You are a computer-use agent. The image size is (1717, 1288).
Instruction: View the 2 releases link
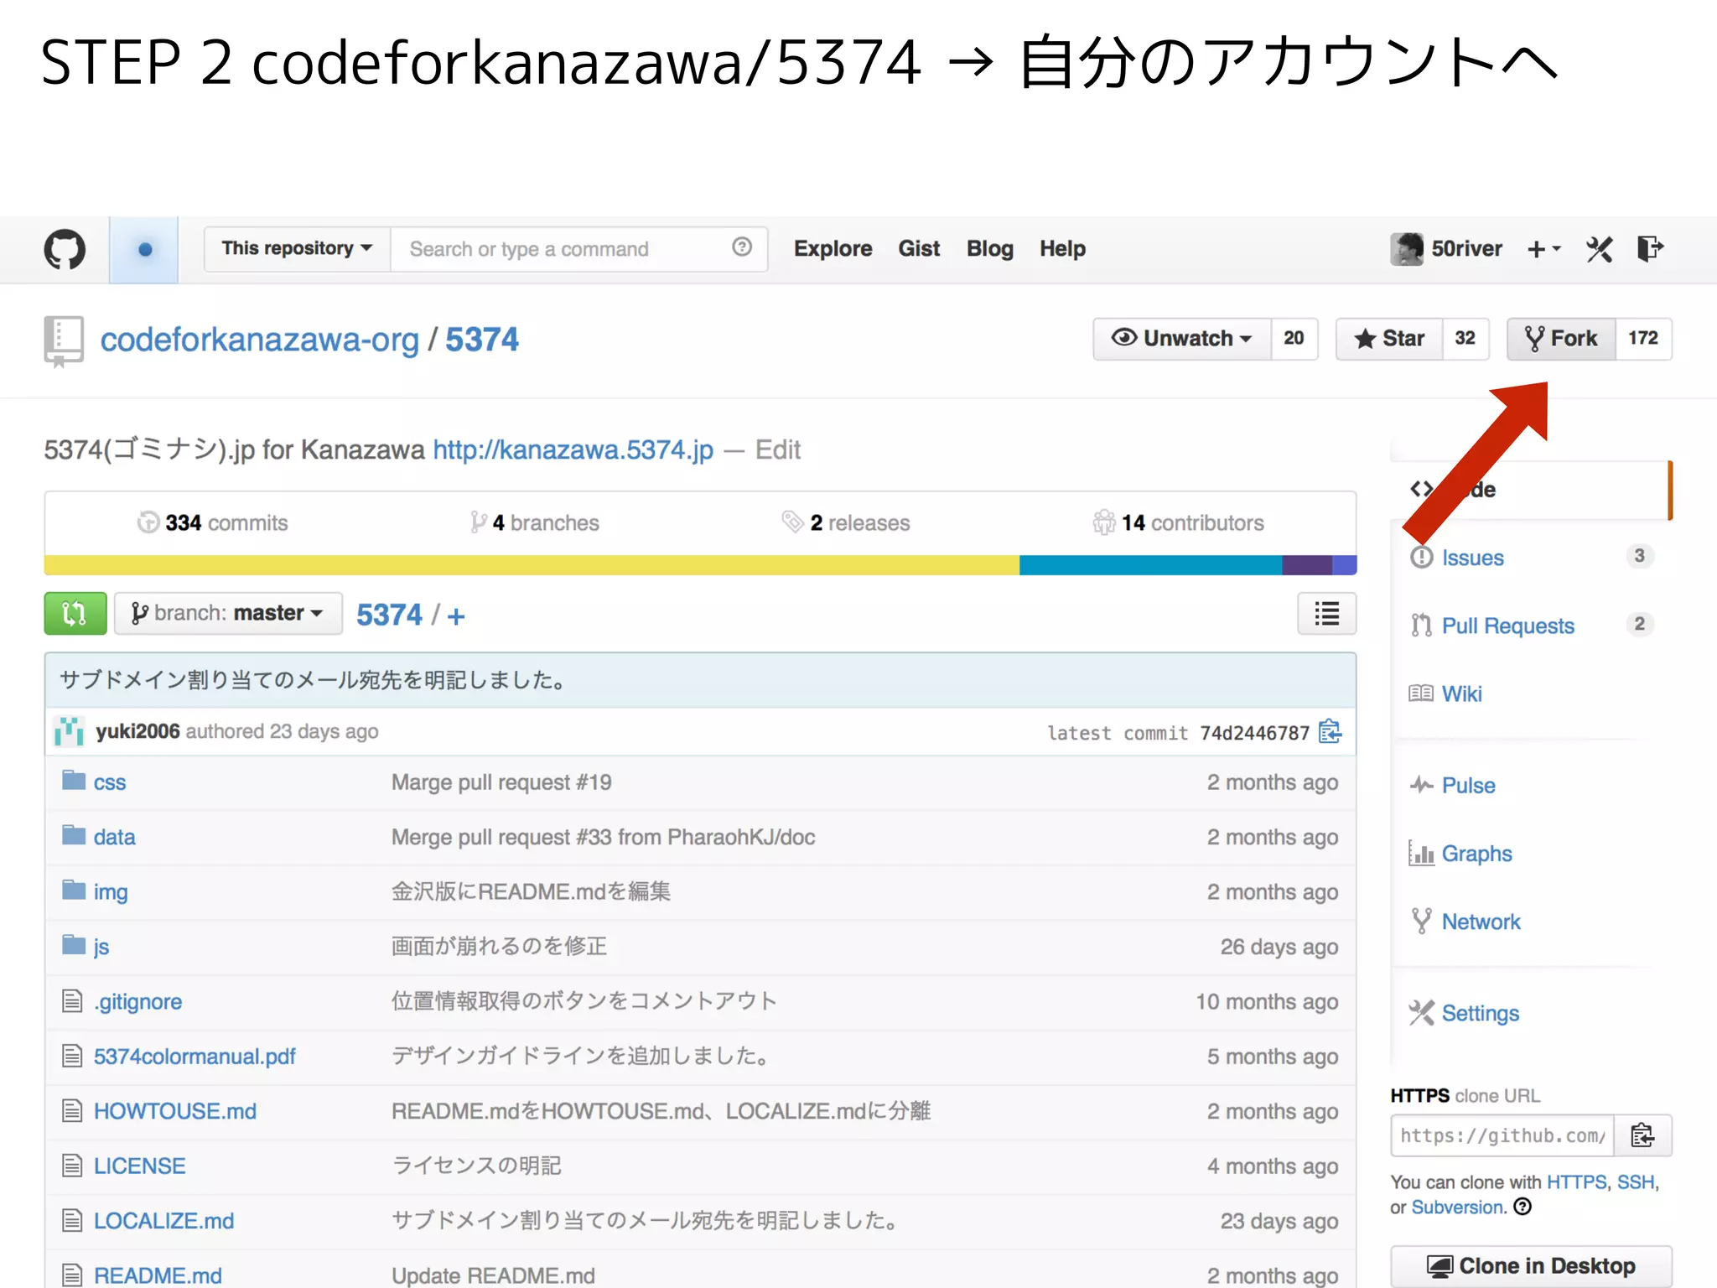(846, 522)
